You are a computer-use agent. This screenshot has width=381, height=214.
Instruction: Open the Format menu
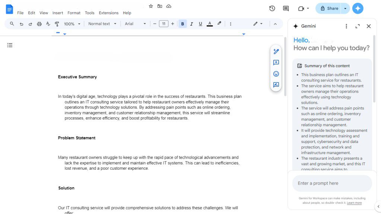[x=74, y=13]
